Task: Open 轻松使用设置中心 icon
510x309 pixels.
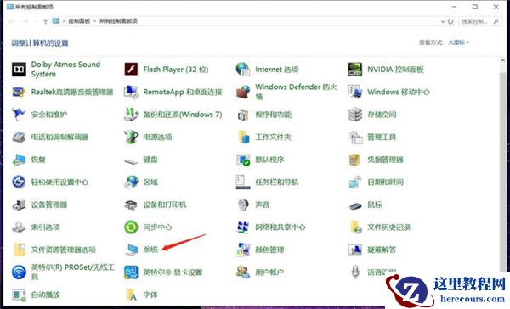Action: click(x=19, y=182)
